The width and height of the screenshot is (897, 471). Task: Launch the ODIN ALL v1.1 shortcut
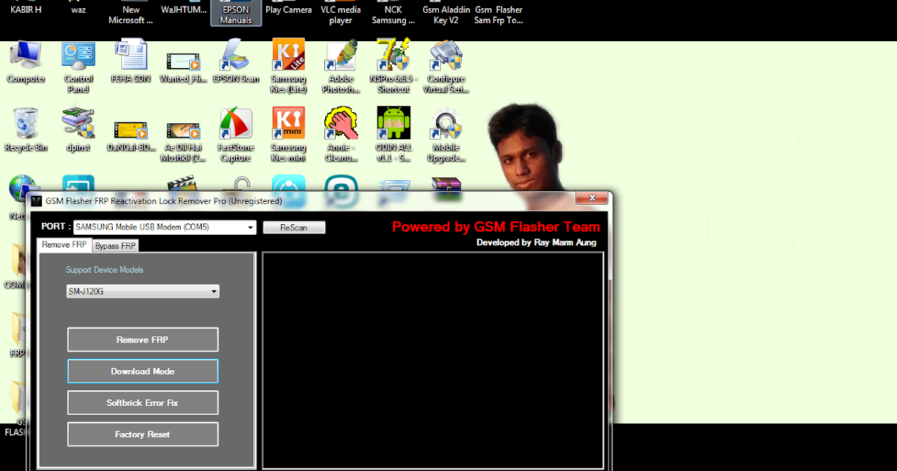point(393,135)
